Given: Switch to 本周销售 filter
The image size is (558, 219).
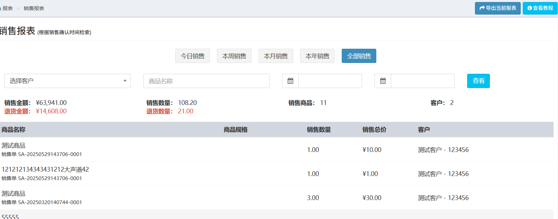Looking at the screenshot, I should (234, 56).
